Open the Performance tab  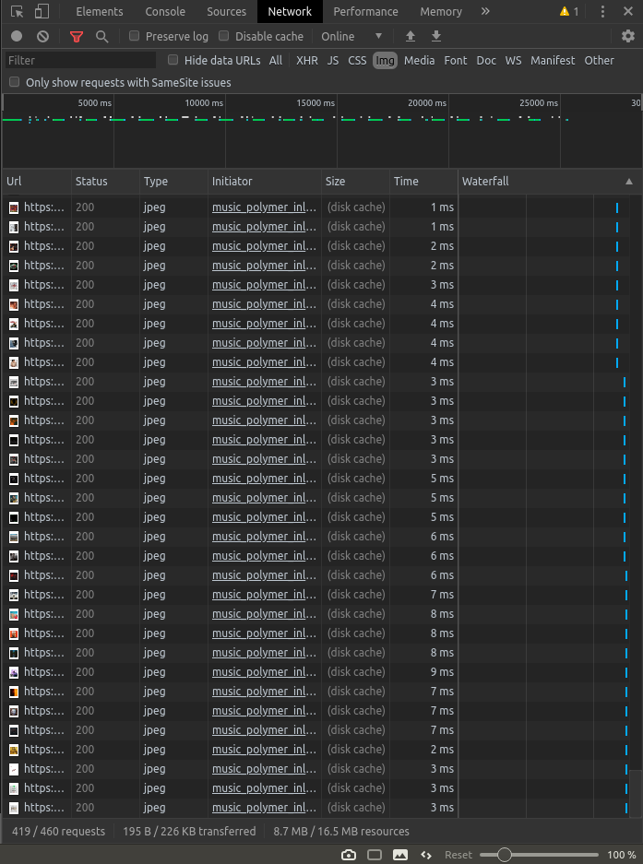point(365,12)
